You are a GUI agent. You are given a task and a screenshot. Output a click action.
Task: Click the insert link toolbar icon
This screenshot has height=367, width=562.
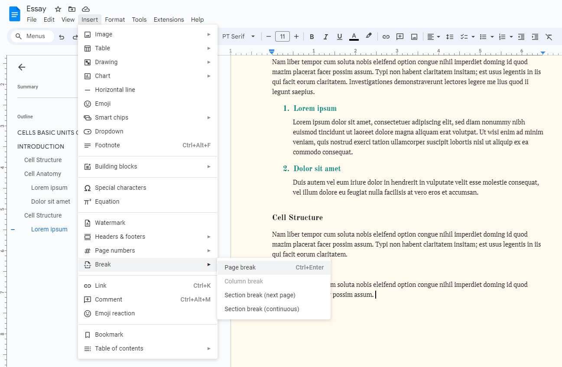[x=386, y=37]
